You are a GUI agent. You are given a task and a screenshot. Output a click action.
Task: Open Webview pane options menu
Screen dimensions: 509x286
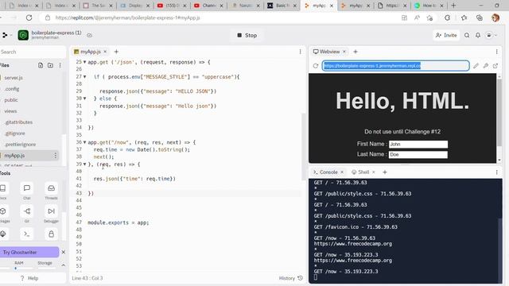(x=496, y=52)
